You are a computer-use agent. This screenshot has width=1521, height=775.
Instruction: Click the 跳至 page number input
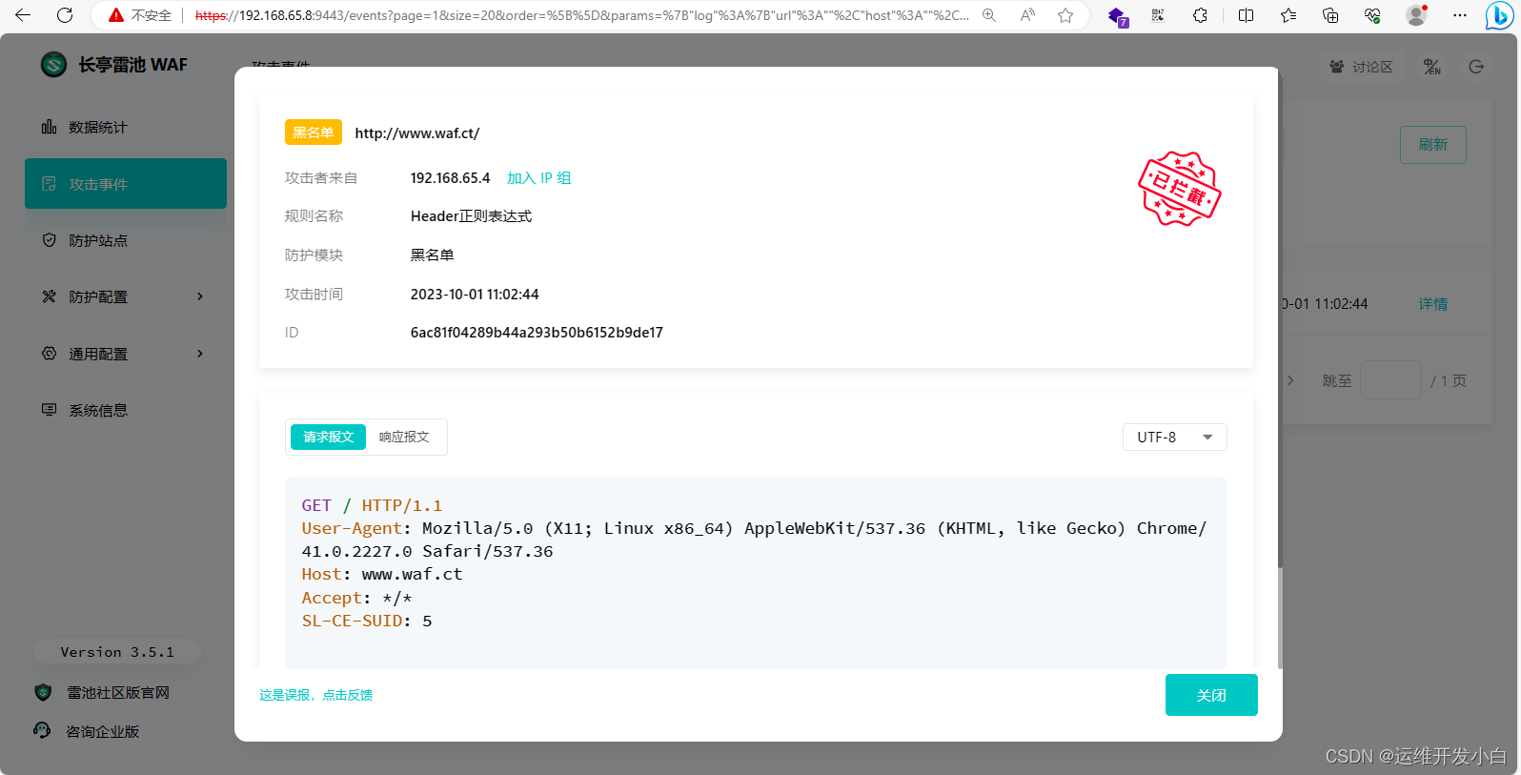point(1390,380)
